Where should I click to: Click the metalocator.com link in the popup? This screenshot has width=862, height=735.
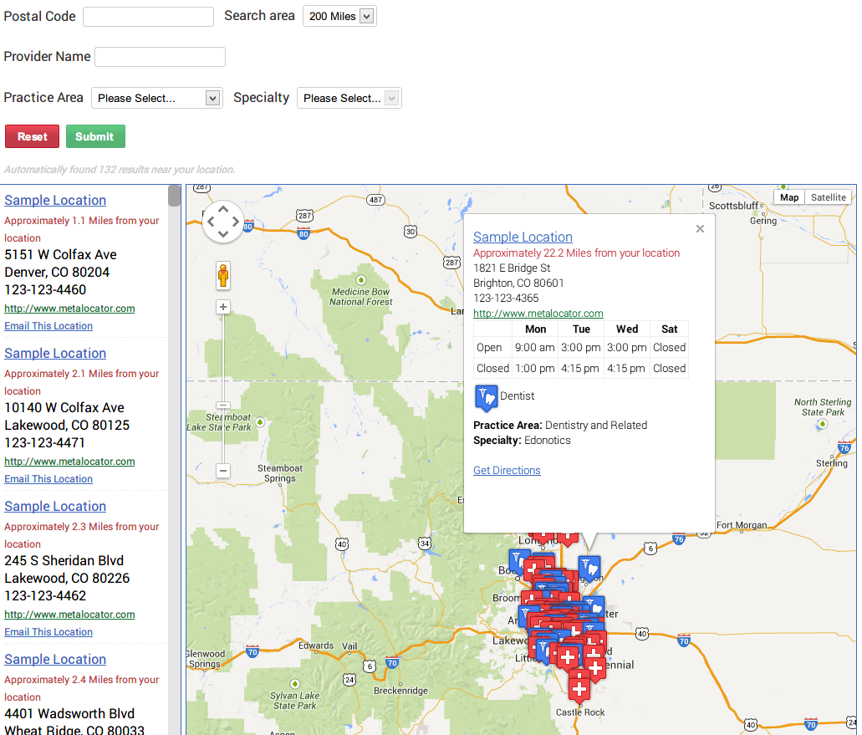click(538, 314)
